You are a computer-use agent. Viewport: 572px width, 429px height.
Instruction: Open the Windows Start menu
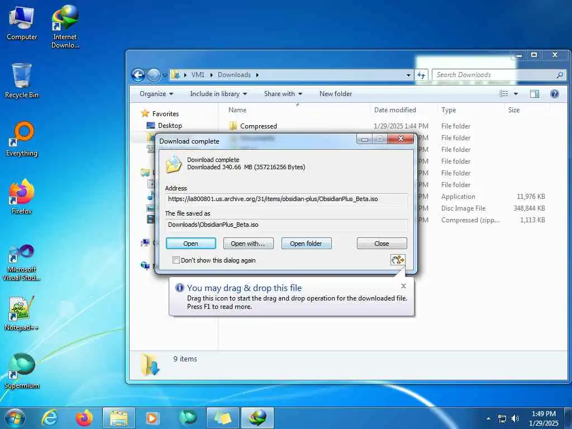(15, 418)
